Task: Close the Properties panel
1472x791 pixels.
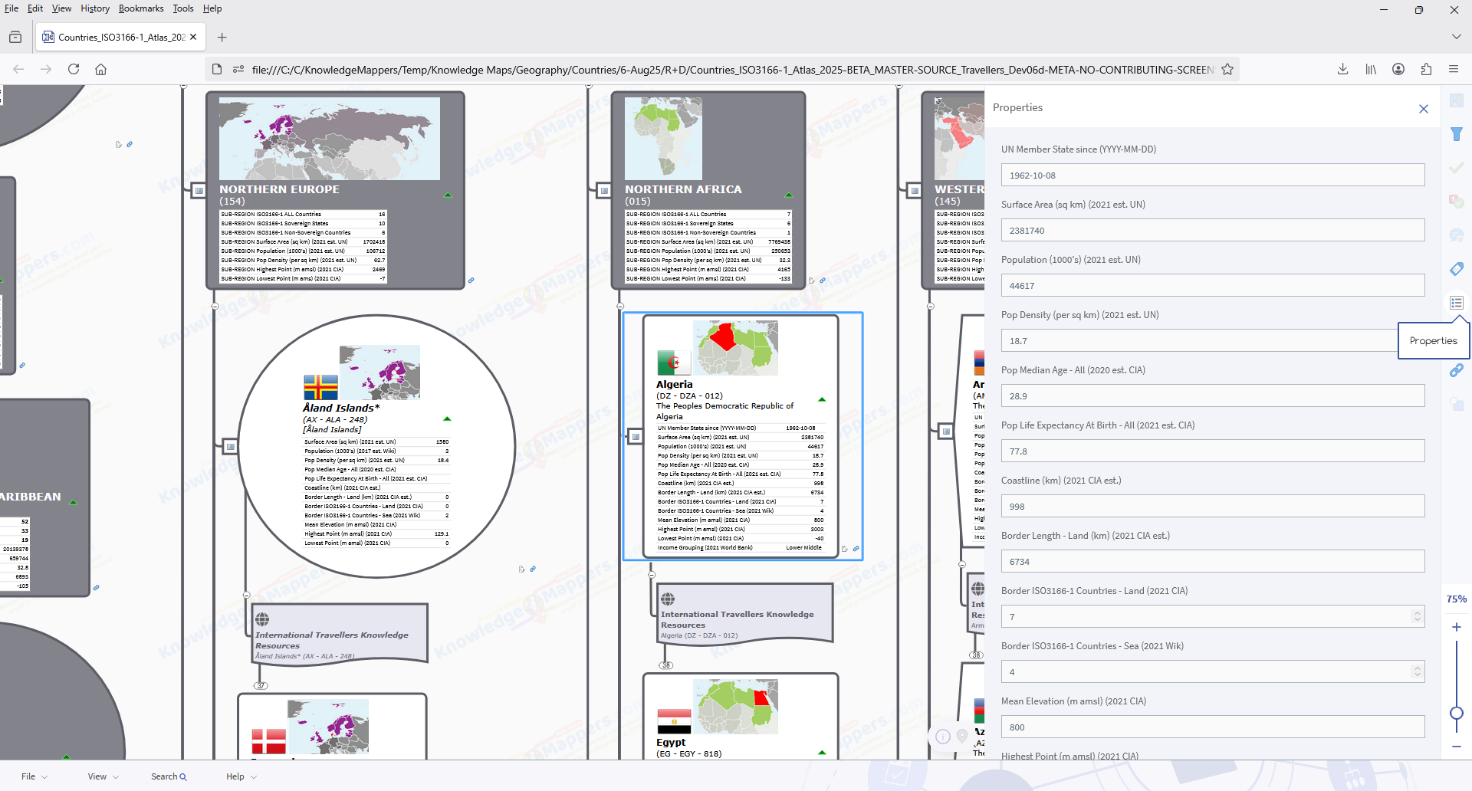Action: click(x=1424, y=109)
